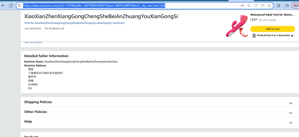Reload the page with the refresh icon
Viewport: 299px width, 137px height.
(11, 6)
